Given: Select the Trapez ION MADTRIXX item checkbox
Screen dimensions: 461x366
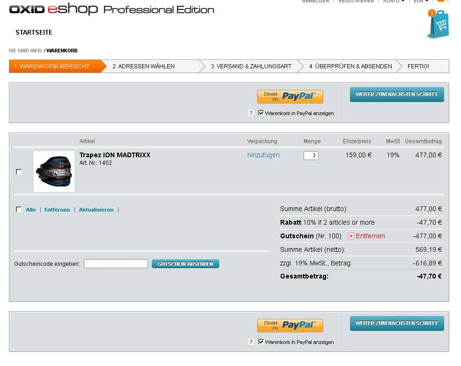Looking at the screenshot, I should [x=19, y=172].
